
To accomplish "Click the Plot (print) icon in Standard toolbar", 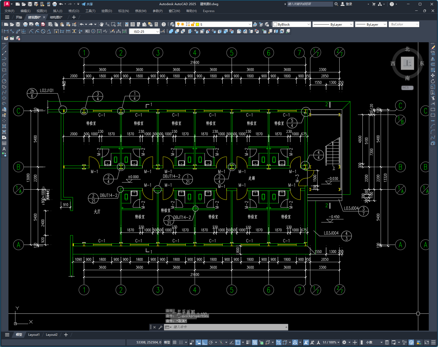I will coord(25,24).
